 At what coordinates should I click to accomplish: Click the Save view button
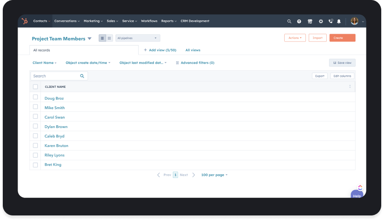[x=342, y=63]
